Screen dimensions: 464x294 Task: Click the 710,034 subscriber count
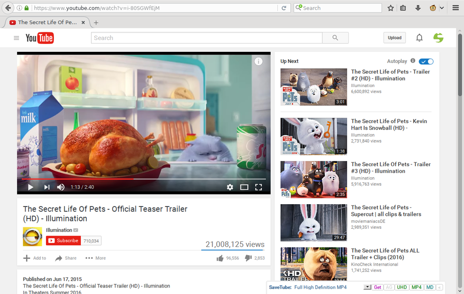91,241
